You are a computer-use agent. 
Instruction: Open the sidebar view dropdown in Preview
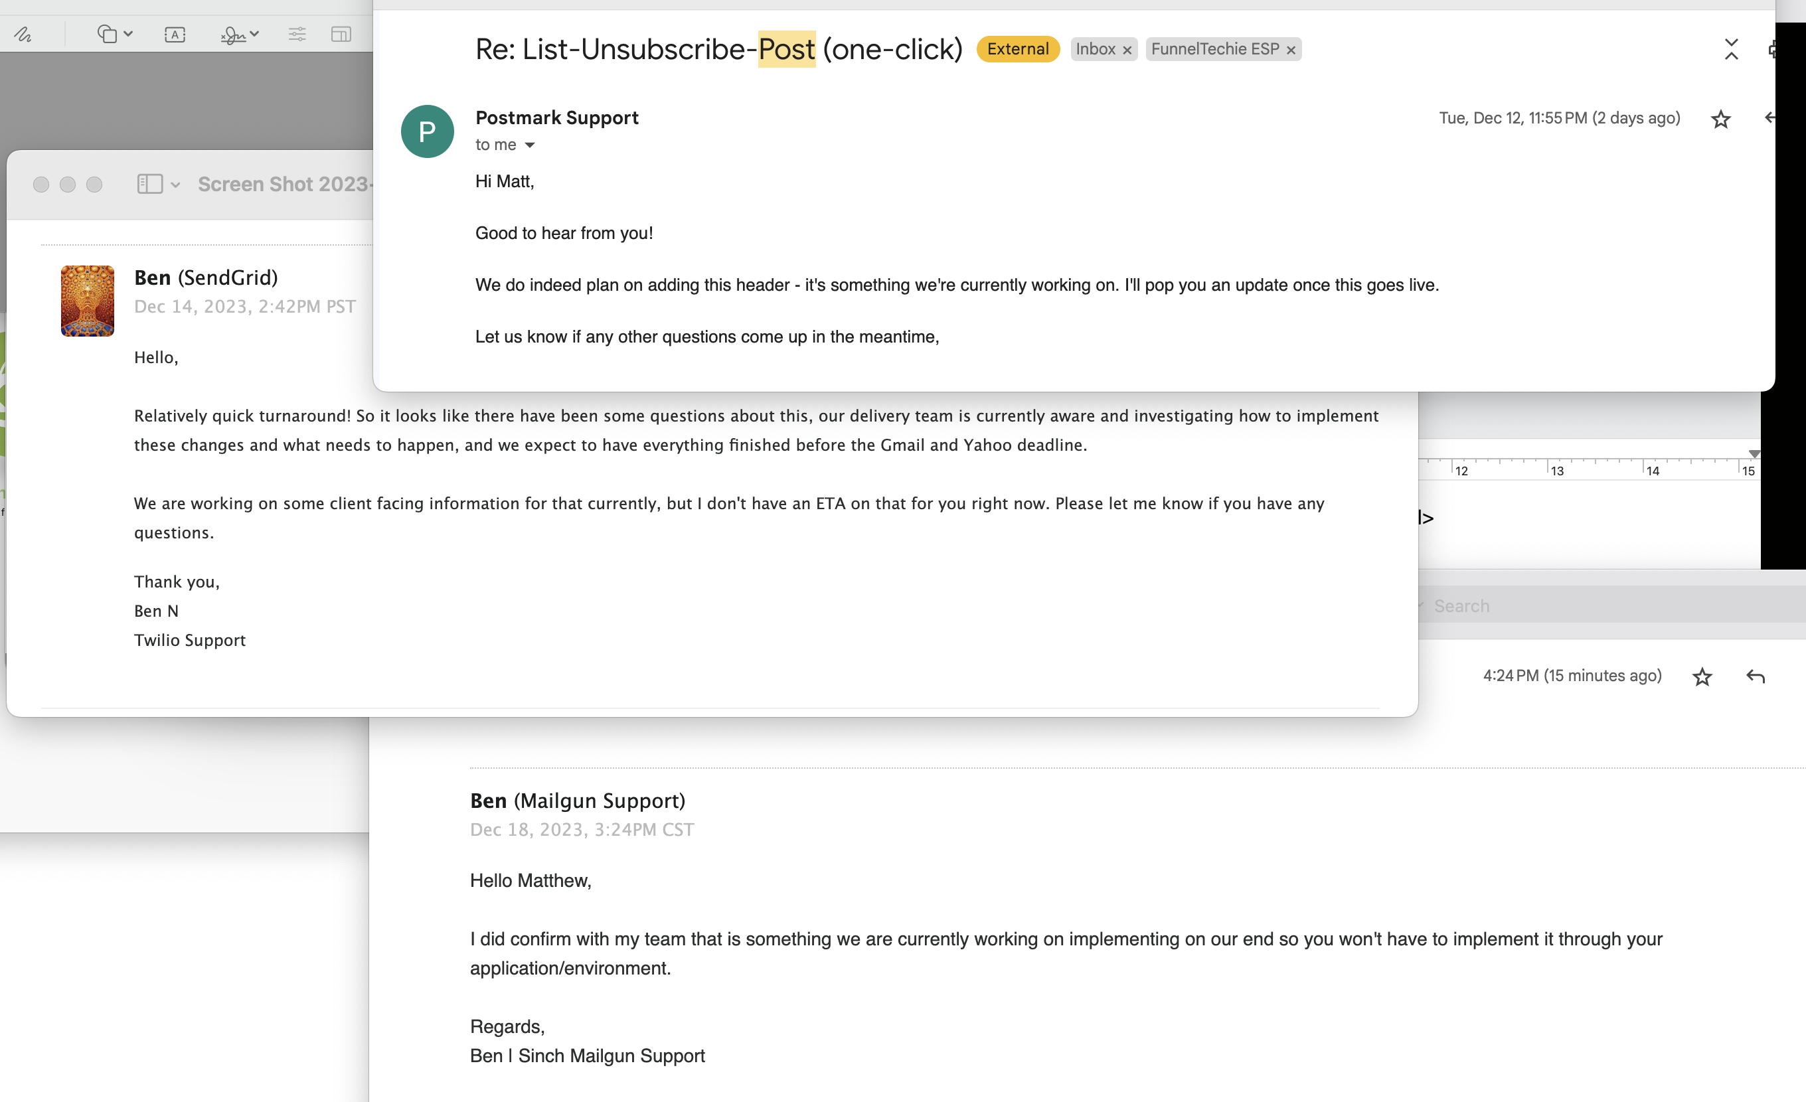(175, 184)
